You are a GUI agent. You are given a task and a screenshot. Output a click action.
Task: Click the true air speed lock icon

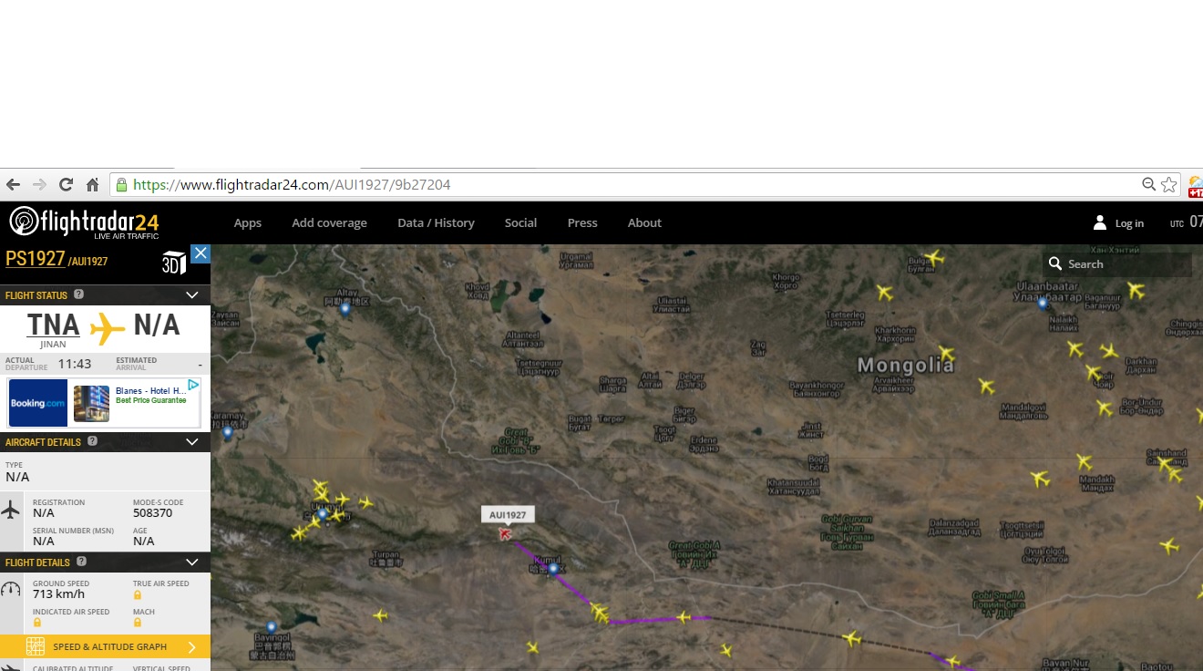(138, 595)
